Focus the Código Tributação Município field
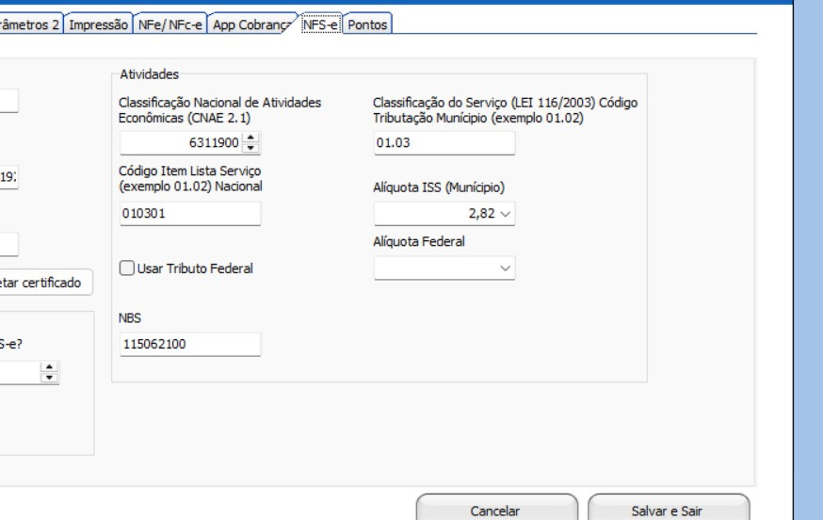This screenshot has width=823, height=520. click(444, 143)
